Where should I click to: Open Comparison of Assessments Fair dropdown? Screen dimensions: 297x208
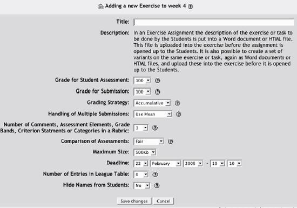click(148, 142)
